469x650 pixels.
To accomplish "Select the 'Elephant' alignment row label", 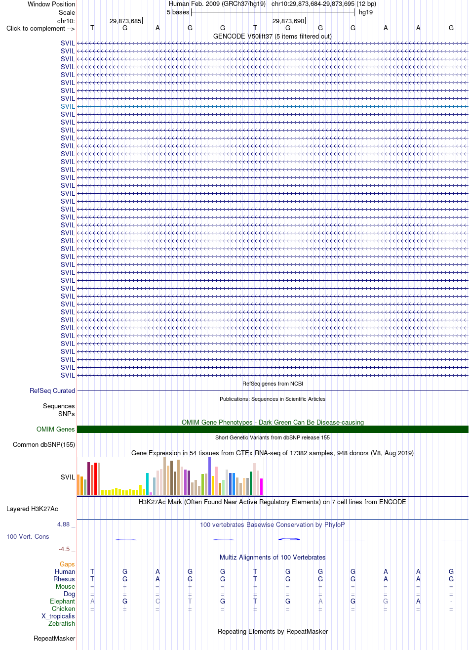I will 62,601.
